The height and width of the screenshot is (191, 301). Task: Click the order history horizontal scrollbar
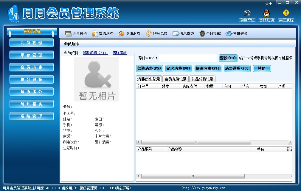tap(196, 142)
